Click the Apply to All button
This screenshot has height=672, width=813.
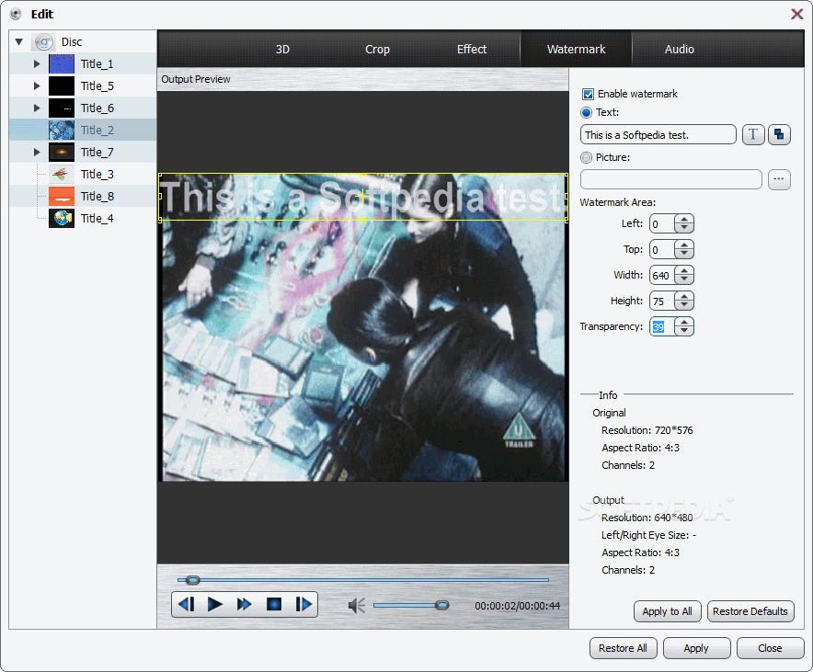tap(668, 611)
